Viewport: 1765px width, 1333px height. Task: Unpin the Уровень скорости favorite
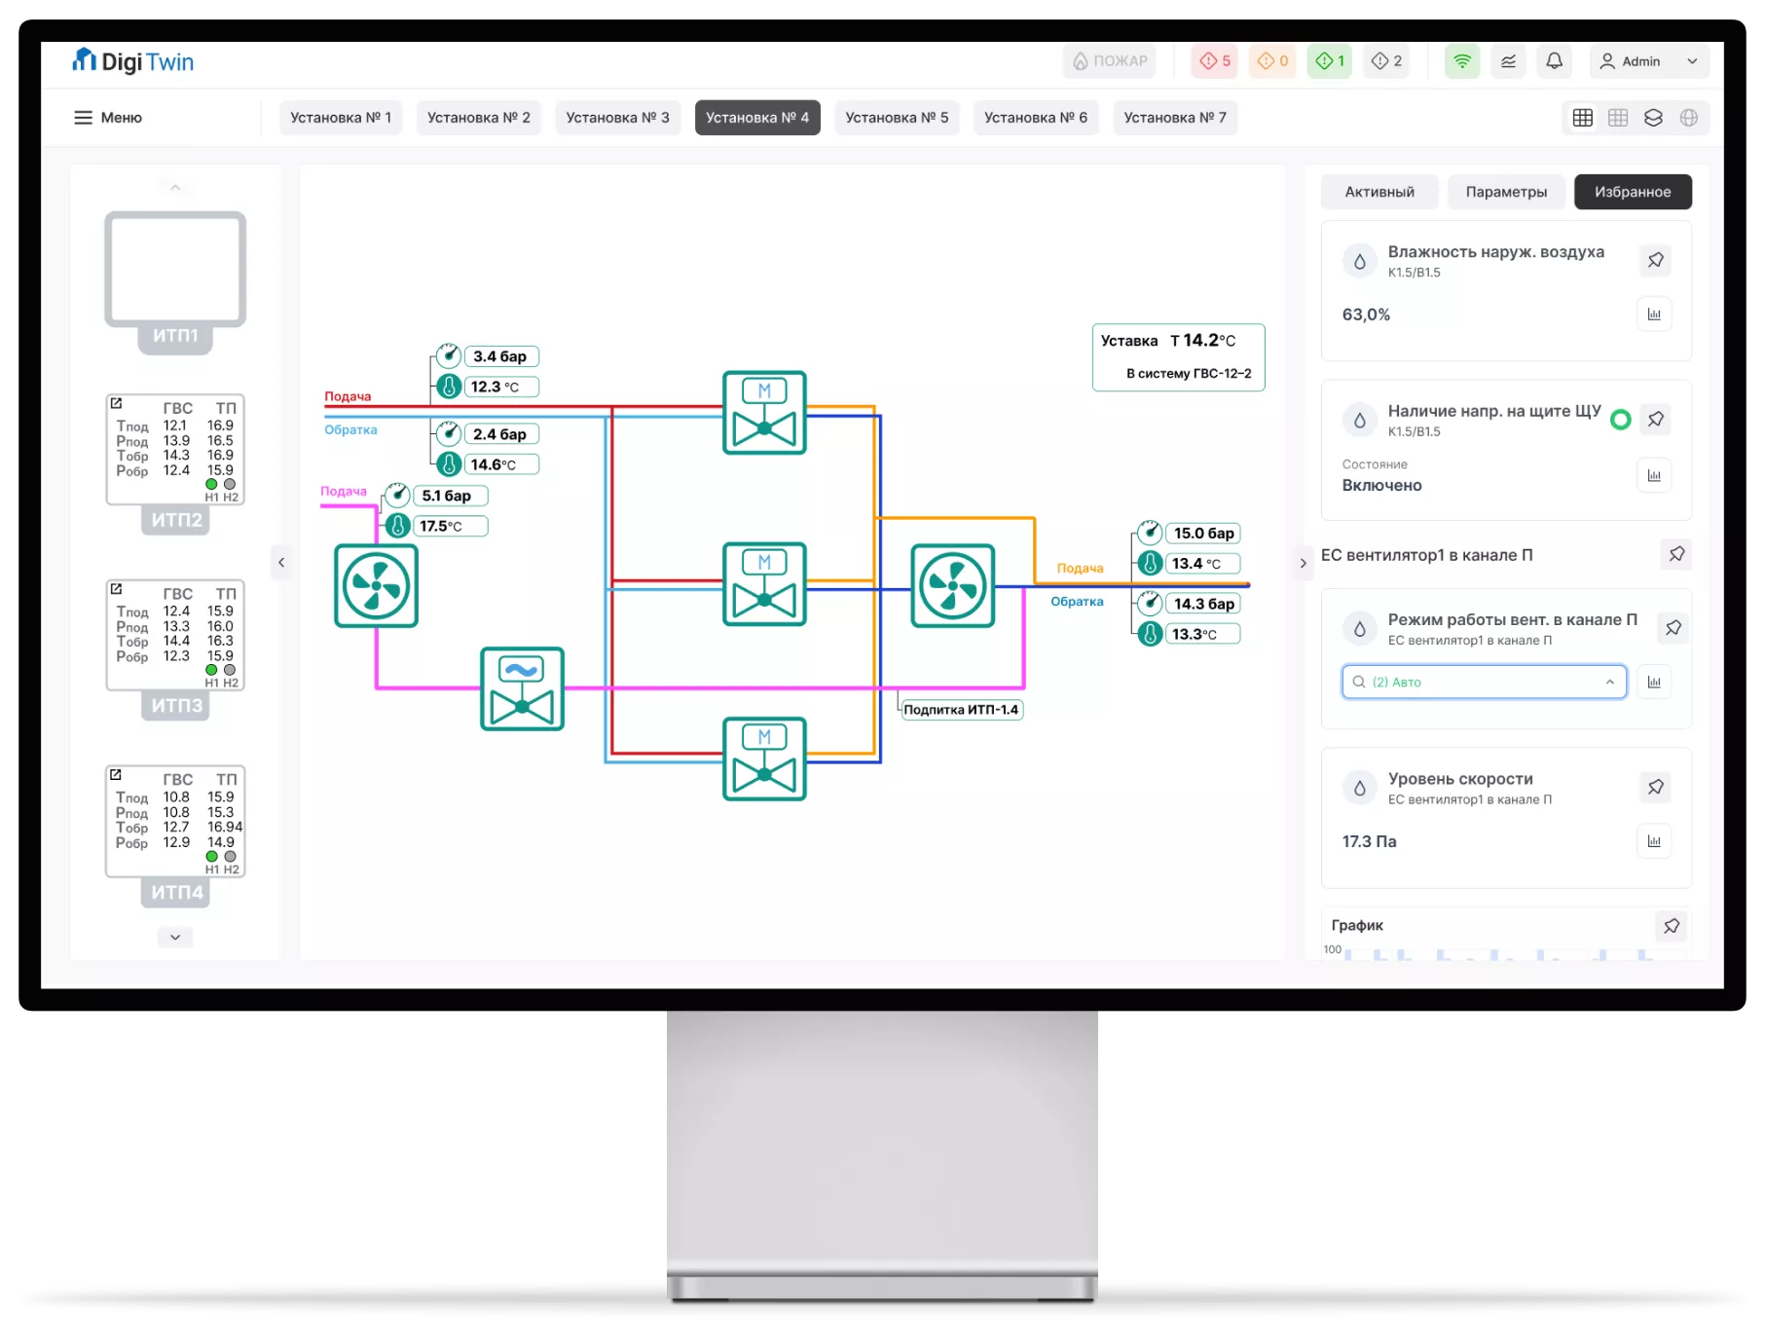(x=1655, y=787)
